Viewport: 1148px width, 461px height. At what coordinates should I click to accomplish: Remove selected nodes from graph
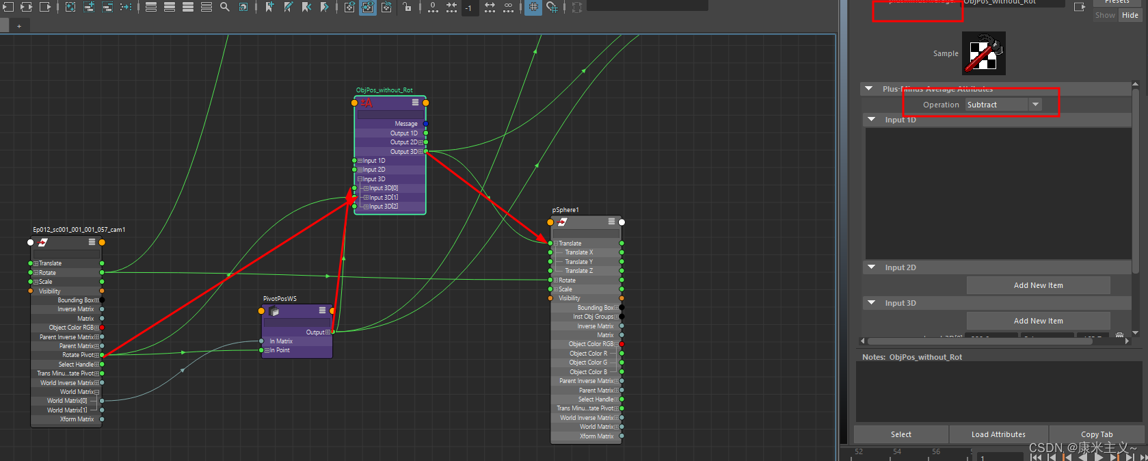pos(107,7)
